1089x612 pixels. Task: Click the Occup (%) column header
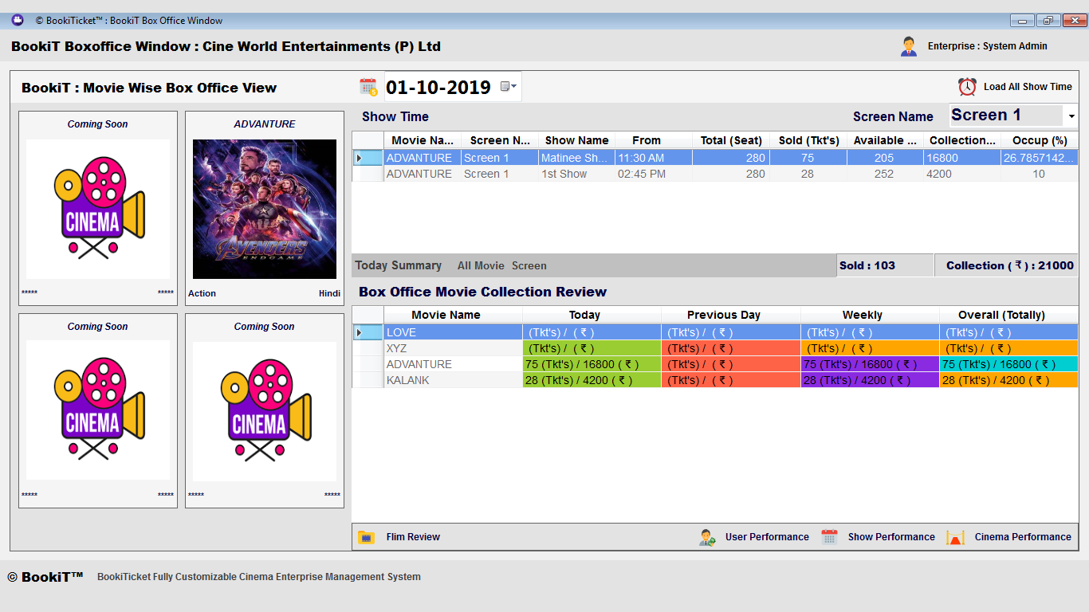(1040, 140)
